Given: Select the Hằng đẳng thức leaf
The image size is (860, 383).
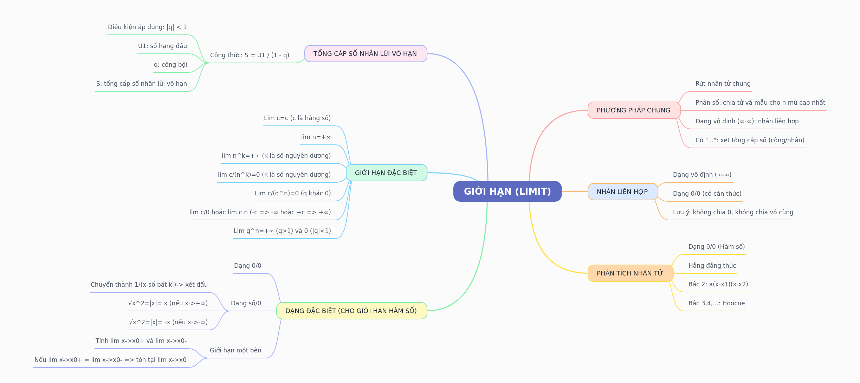Looking at the screenshot, I should [x=712, y=266].
